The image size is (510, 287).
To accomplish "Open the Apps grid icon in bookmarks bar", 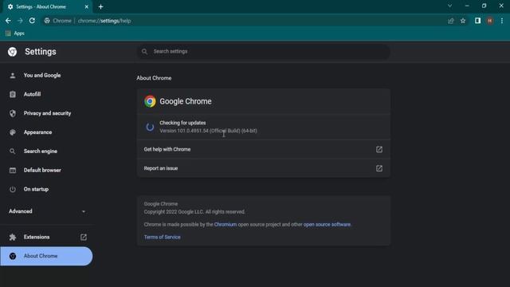I will tap(8, 33).
